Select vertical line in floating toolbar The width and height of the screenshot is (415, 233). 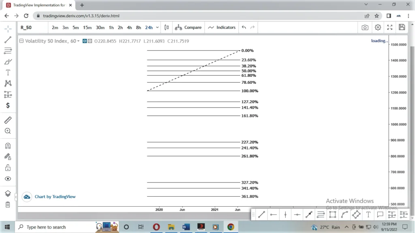tap(285, 214)
